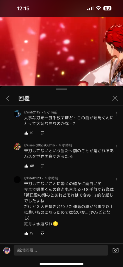The height and width of the screenshot is (267, 123).
Task: Open @kite0123 black profile avatar
Action: point(17,180)
